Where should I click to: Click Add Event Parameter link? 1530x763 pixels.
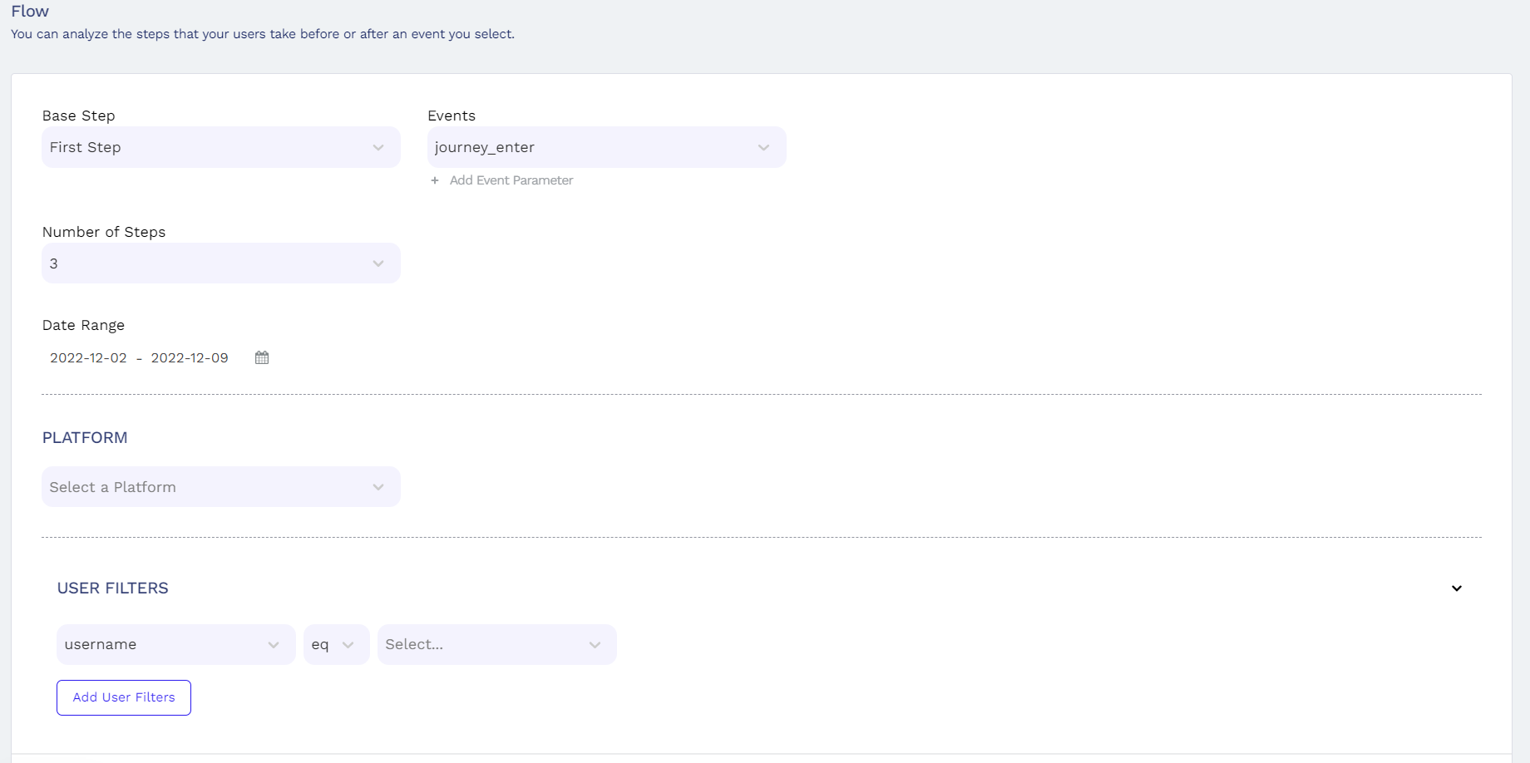click(x=511, y=180)
